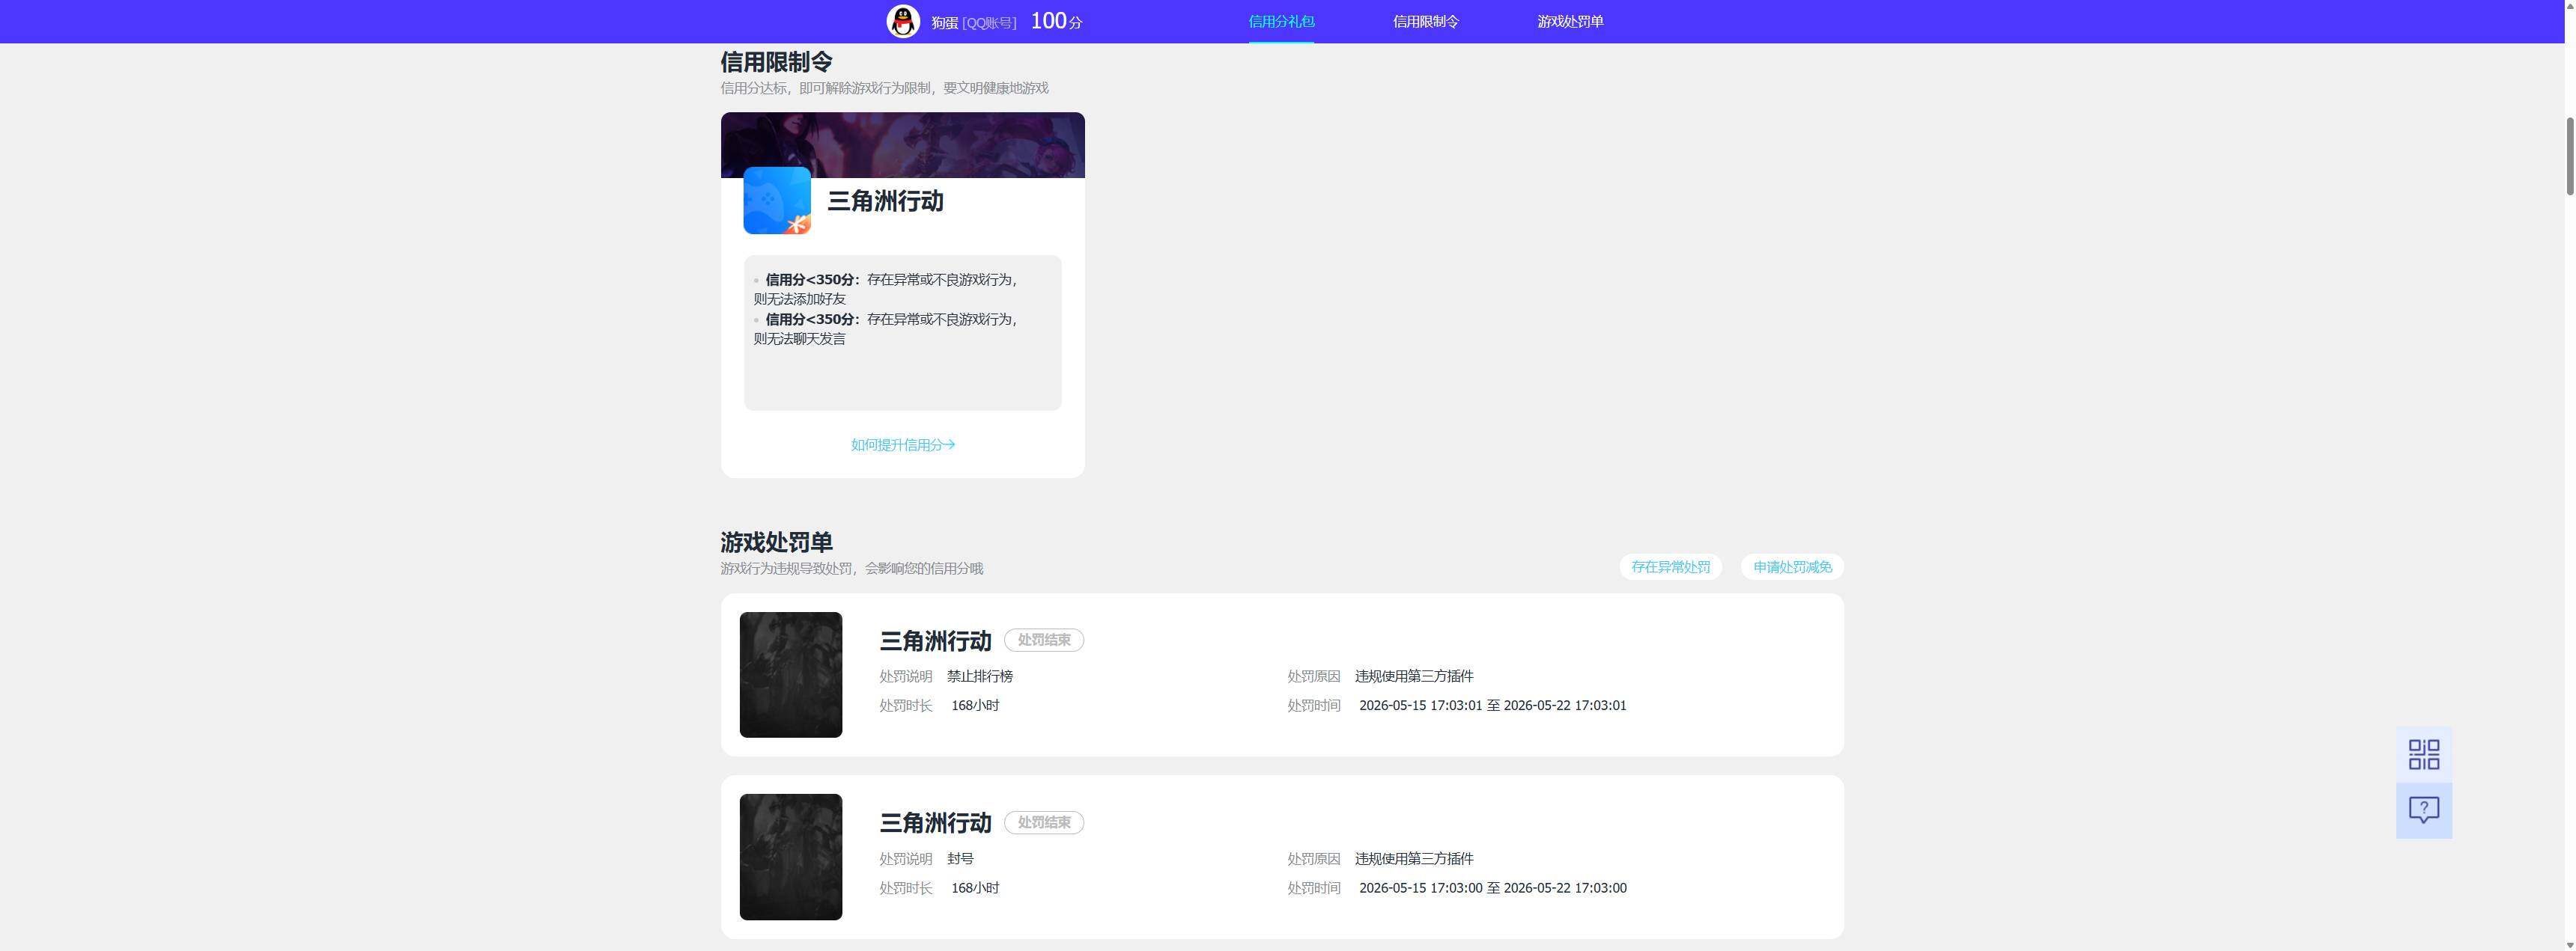Click the 禁止排行榜 penalty description

980,676
